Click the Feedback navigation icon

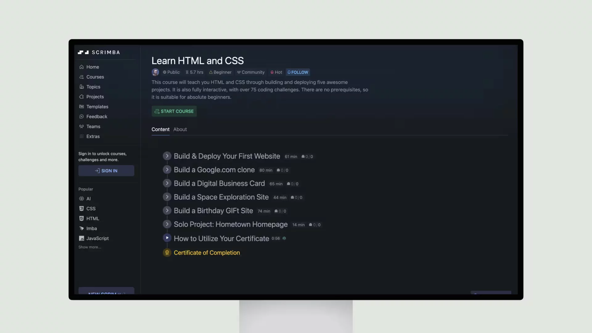81,116
